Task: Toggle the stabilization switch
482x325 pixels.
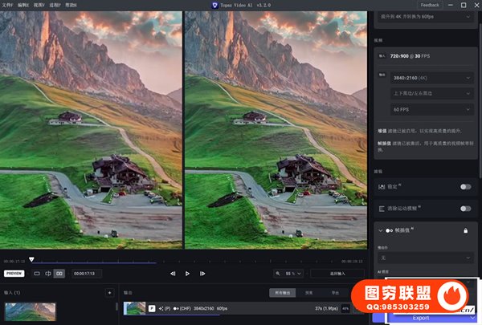Action: click(464, 186)
